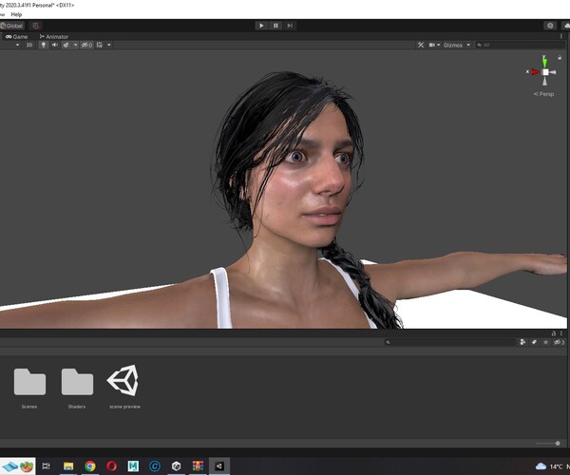Screen dimensions: 570x475
Task: Open the scene effects dropdown arrow
Action: (x=75, y=45)
